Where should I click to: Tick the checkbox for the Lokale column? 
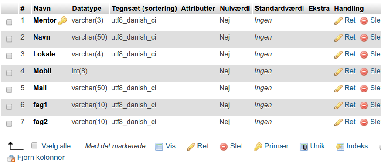[9, 56]
